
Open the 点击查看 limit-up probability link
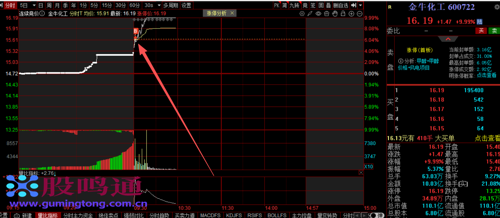(487, 75)
